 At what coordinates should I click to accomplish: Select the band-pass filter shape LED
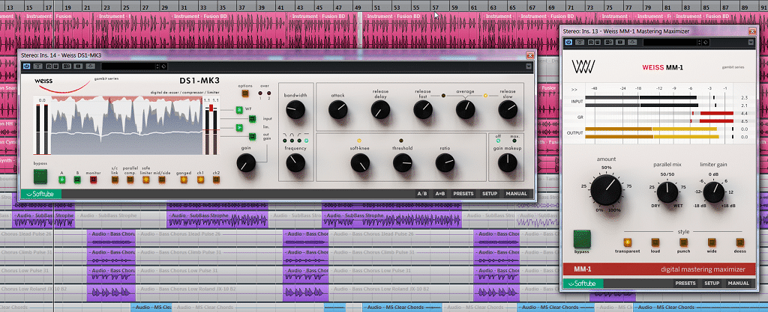[x=292, y=141]
